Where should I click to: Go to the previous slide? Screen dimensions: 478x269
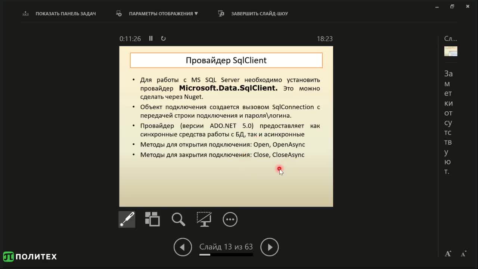[183, 247]
